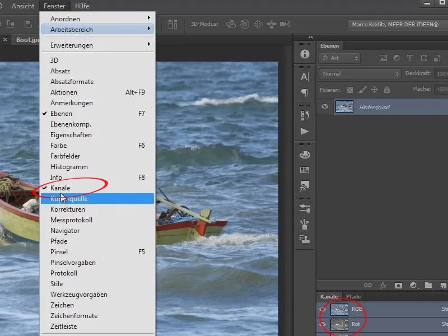Filter layers by pixel image icon

(x=383, y=58)
